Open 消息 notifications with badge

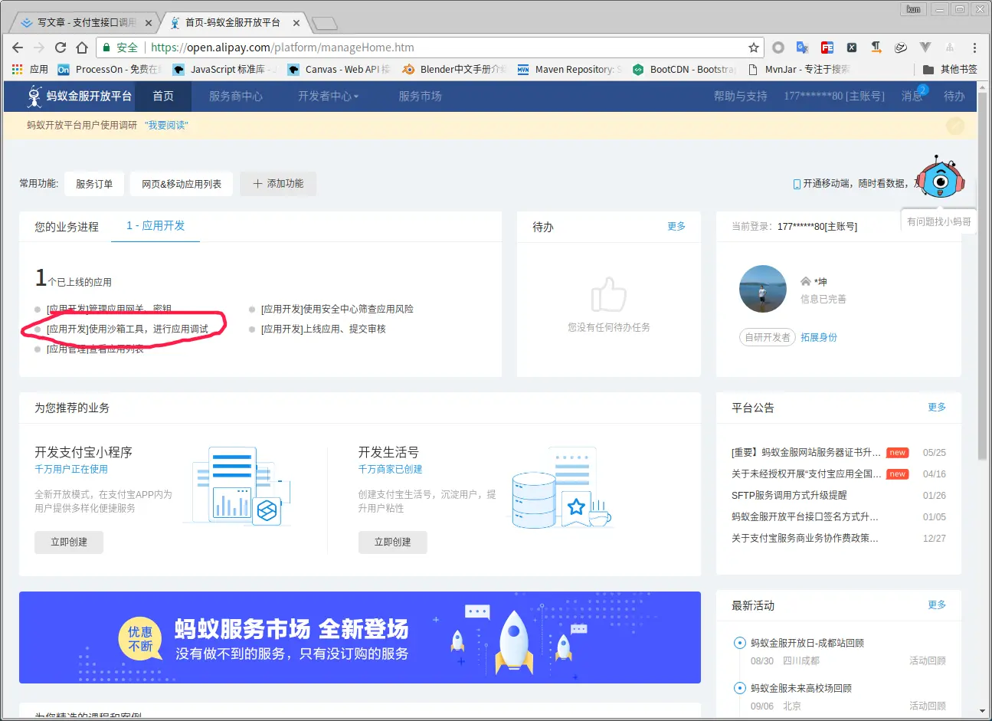[913, 95]
